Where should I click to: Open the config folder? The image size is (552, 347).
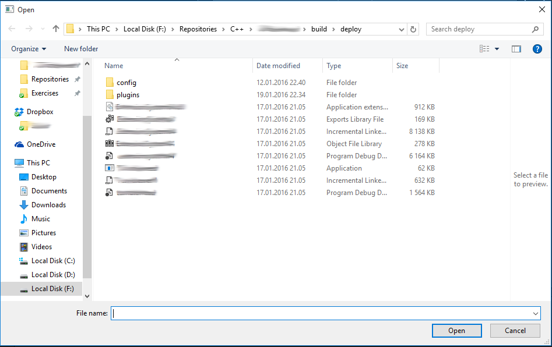[126, 83]
